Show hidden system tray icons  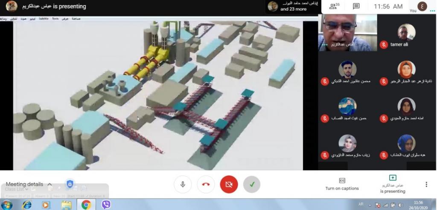[370, 205]
